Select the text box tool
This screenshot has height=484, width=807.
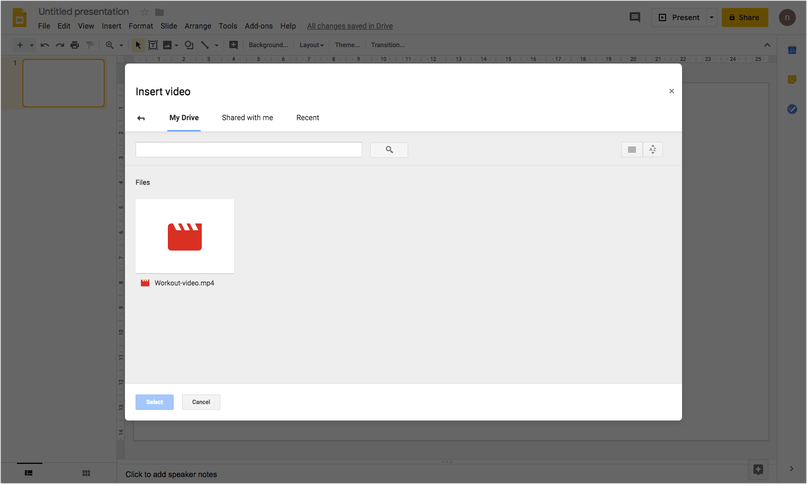[x=153, y=45]
